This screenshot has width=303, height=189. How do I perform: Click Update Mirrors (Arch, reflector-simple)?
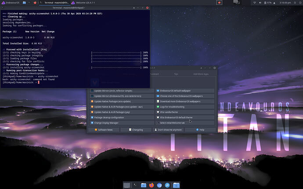click(122, 91)
